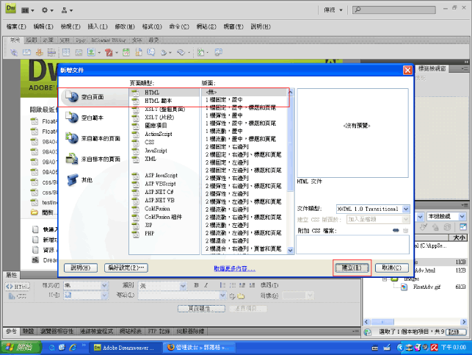This screenshot has width=472, height=355.
Task: Open 編輯(E) menu
Action: point(43,26)
